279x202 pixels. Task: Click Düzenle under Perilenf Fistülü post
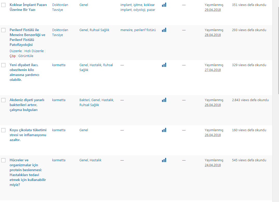coord(16,51)
